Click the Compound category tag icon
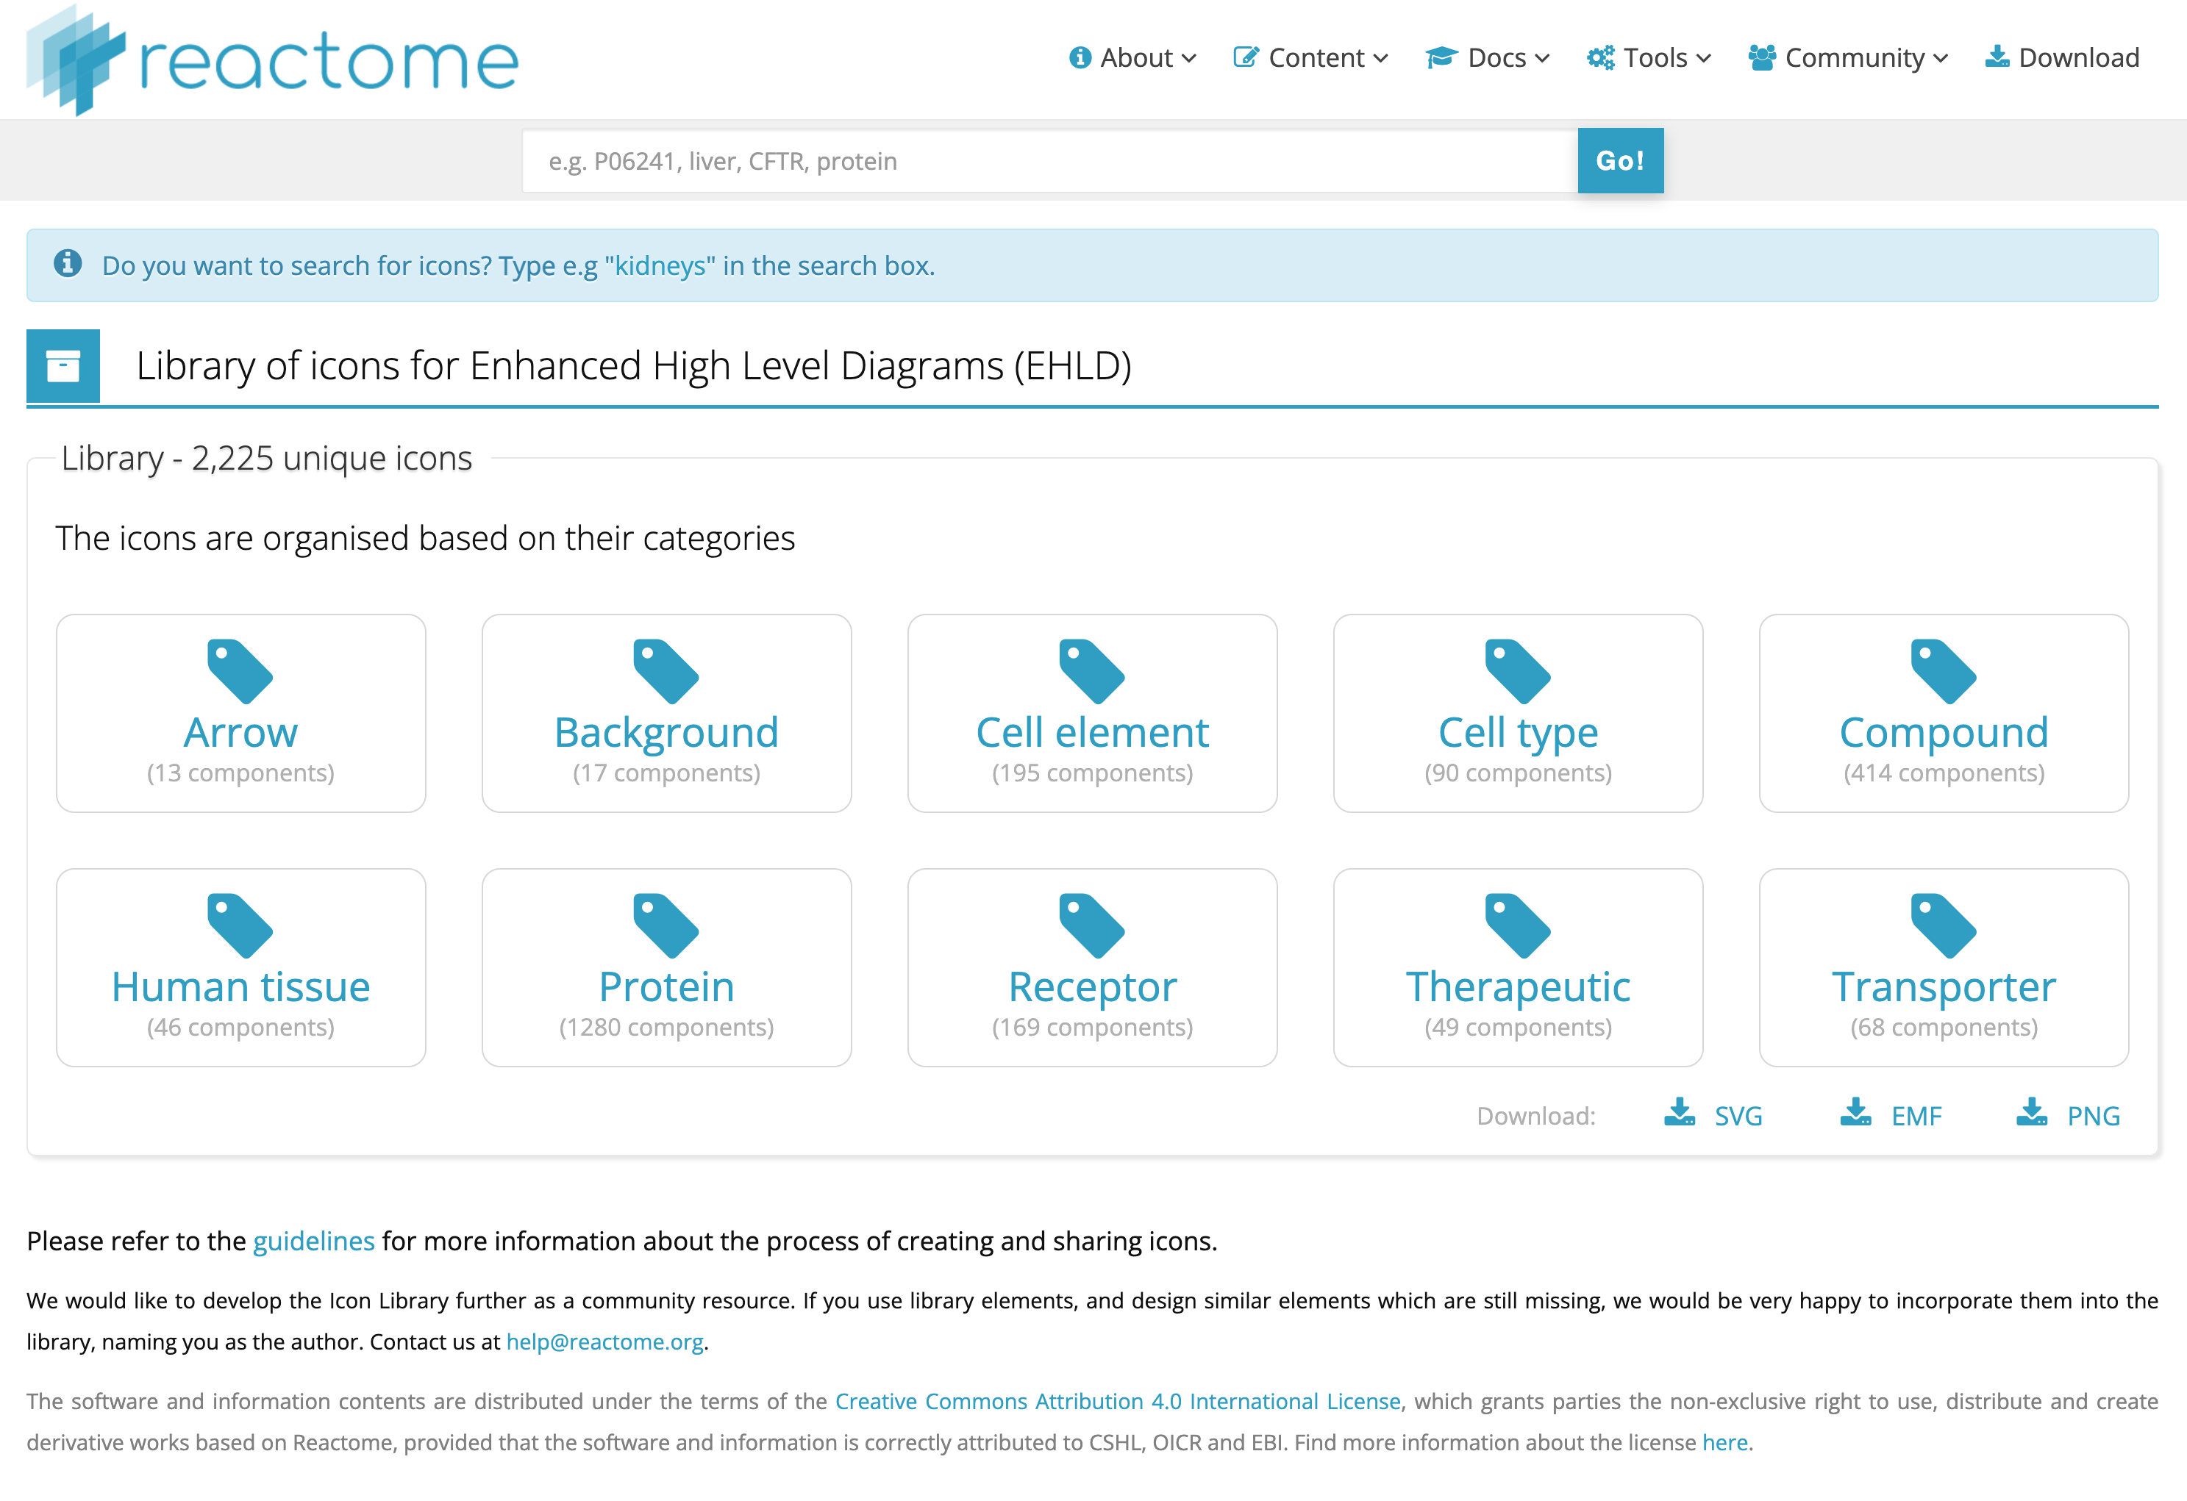Image resolution: width=2187 pixels, height=1501 pixels. coord(1942,670)
